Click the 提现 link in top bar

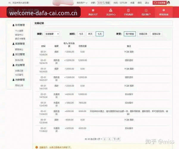click(140, 3)
